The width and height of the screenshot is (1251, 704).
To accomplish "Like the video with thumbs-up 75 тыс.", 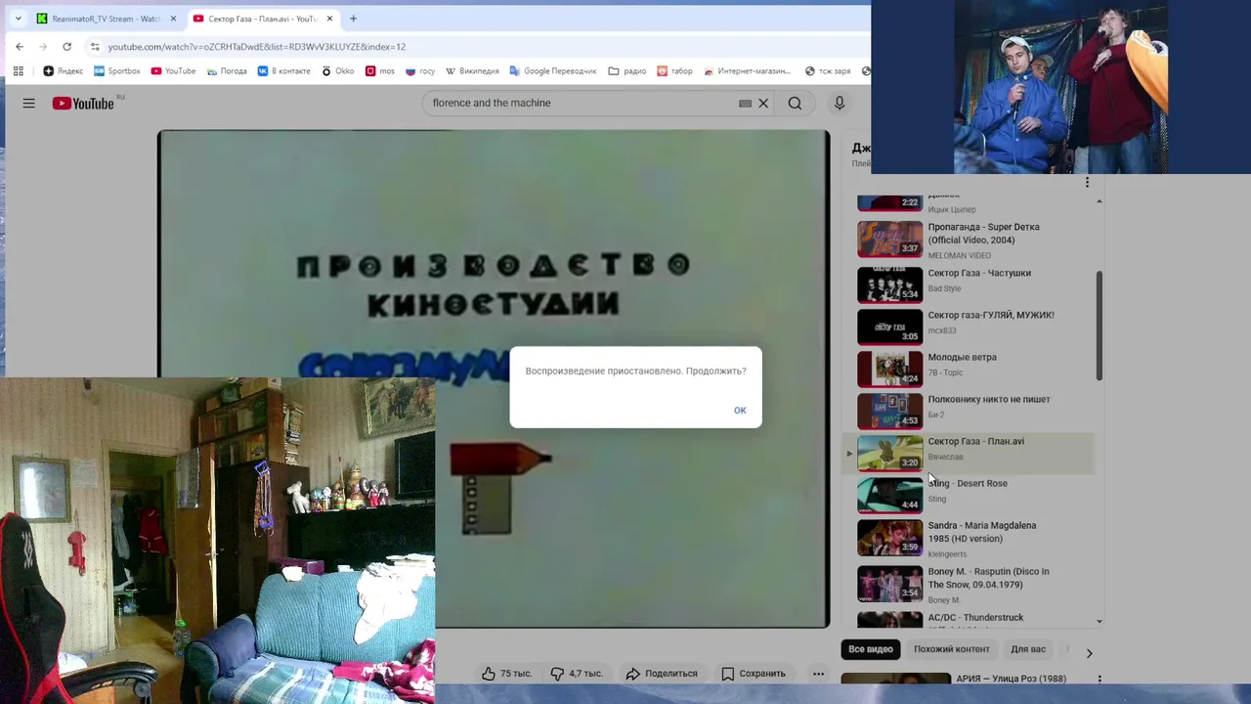I will pos(506,673).
